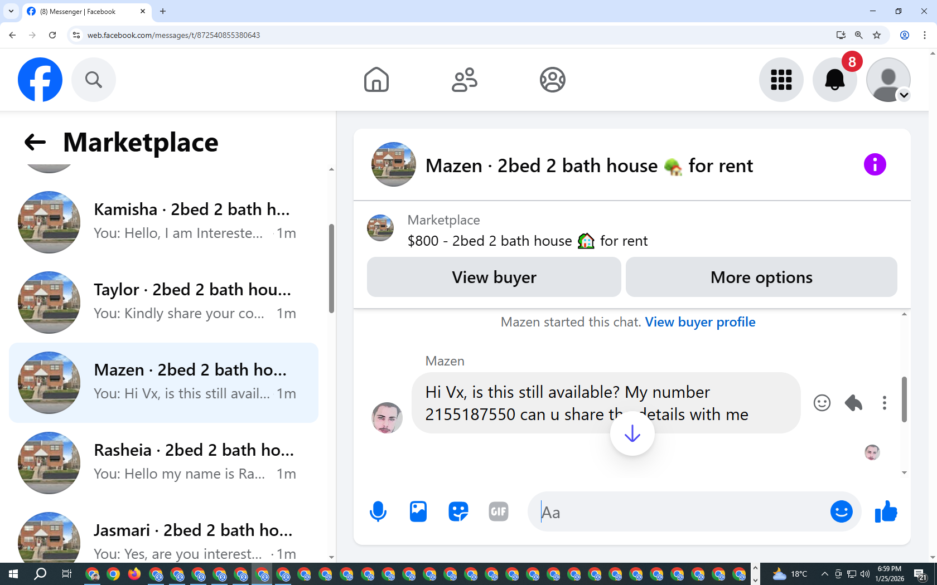Open Facebook search magnifier
The height and width of the screenshot is (585, 937).
pyautogui.click(x=94, y=80)
